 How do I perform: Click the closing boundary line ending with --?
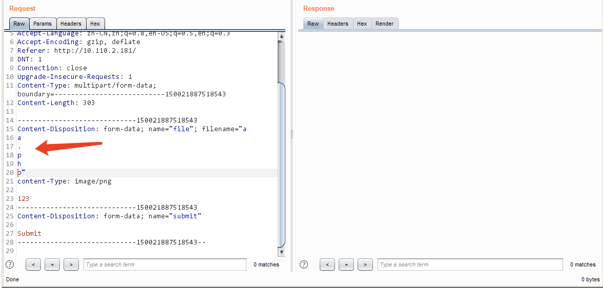coord(112,242)
